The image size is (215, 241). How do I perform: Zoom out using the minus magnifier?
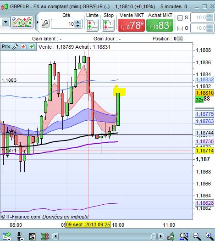coord(197,236)
